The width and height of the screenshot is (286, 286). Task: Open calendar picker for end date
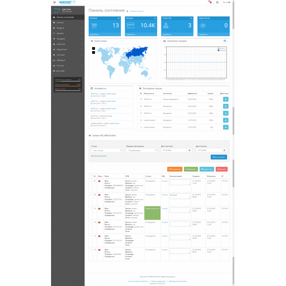click(x=224, y=150)
